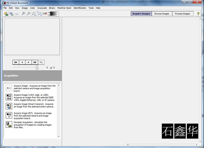Switch to Browse Images mode
The height and width of the screenshot is (148, 204).
tap(162, 14)
